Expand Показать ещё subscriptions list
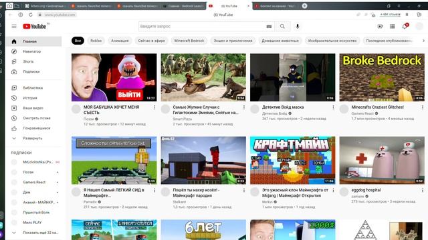The height and width of the screenshot is (240, 428). [34, 233]
